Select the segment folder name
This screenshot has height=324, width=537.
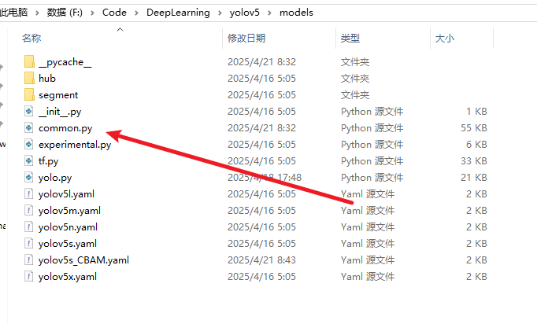[x=58, y=95]
